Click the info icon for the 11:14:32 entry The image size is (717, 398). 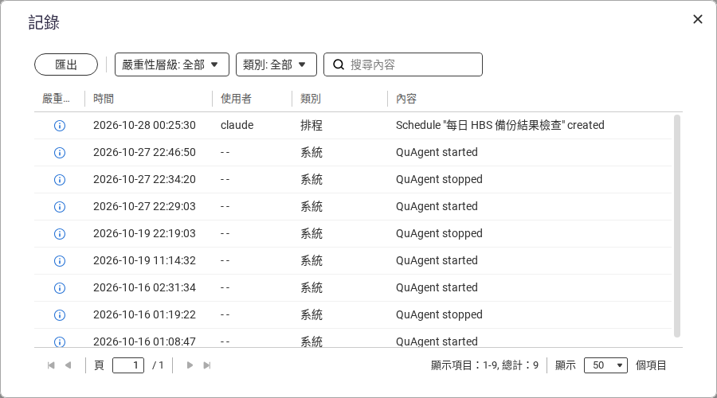click(x=60, y=260)
